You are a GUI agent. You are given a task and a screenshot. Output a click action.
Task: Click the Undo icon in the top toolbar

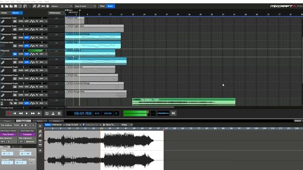(25, 6)
